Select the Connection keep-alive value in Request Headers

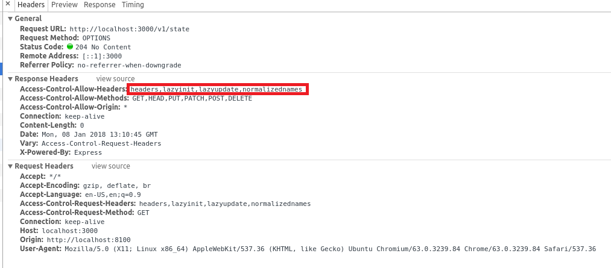pyautogui.click(x=84, y=222)
